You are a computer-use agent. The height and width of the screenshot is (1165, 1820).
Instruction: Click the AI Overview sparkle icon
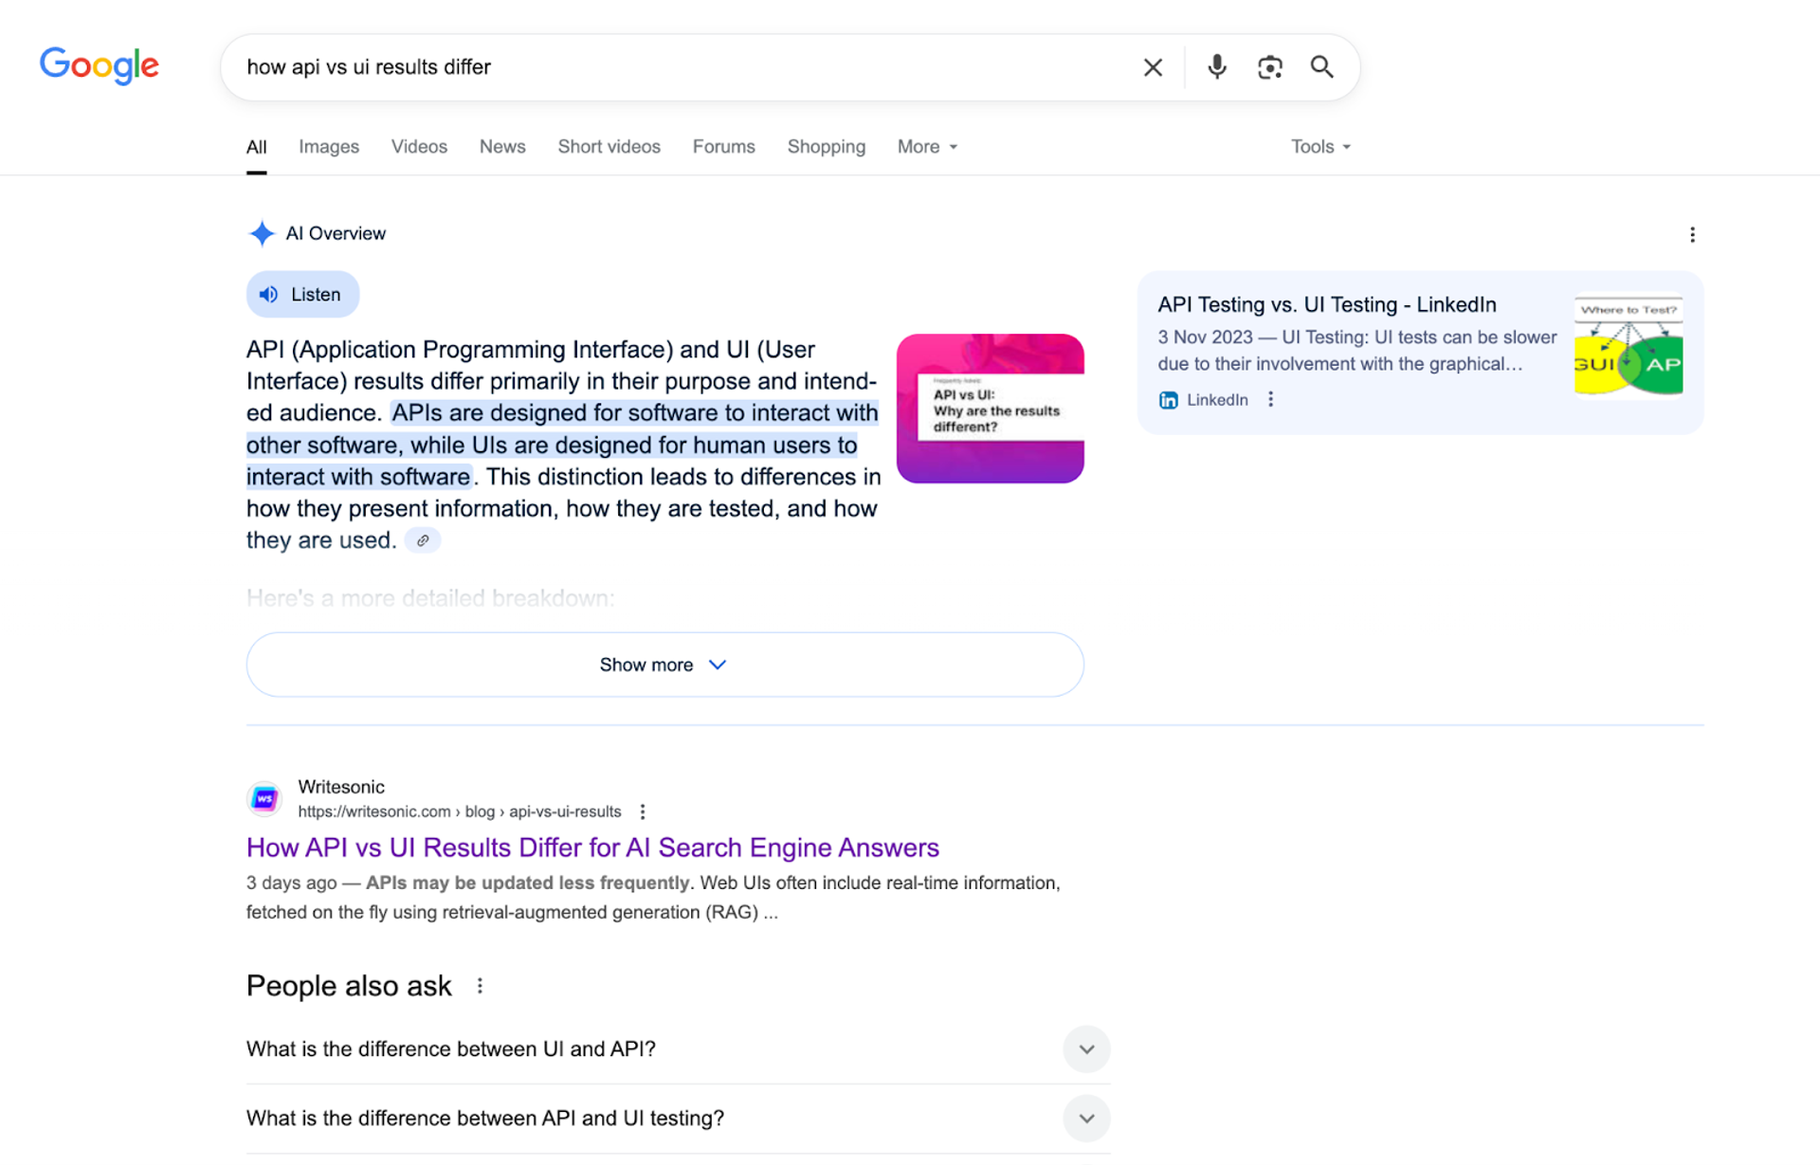pos(262,233)
